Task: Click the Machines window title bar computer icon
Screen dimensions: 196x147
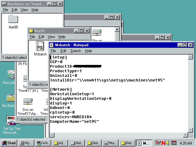Action: 4,4
